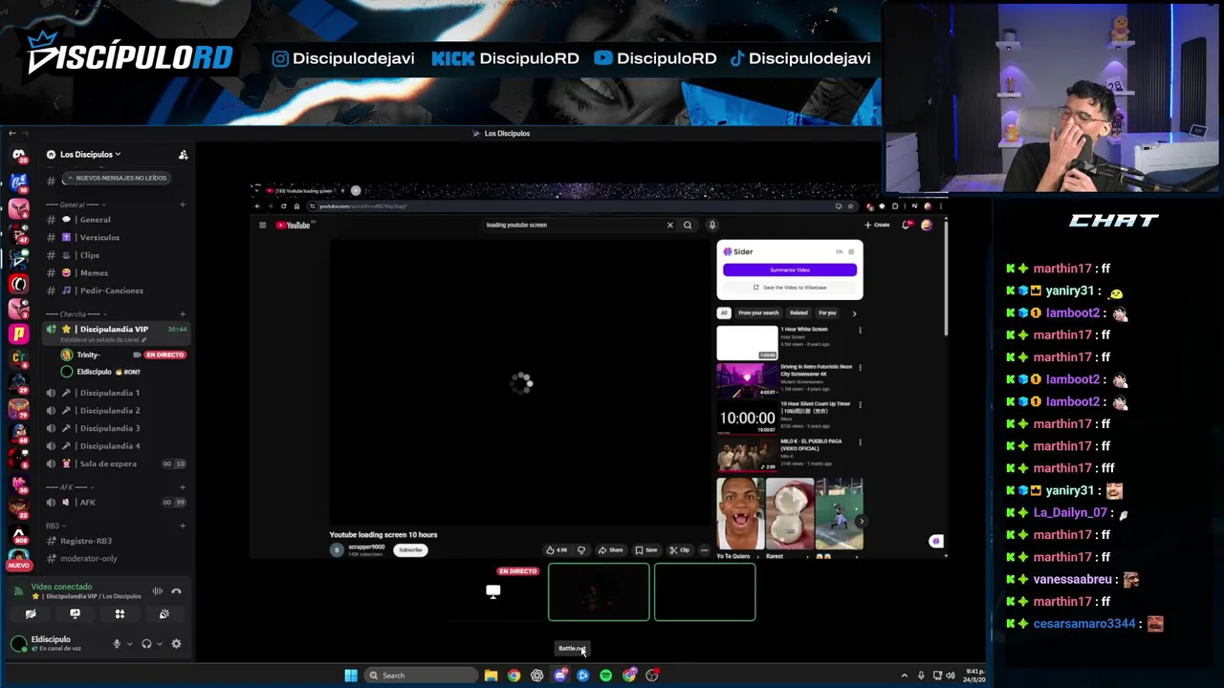The height and width of the screenshot is (688, 1224).
Task: Open the pink P server icon
Action: pos(18,333)
